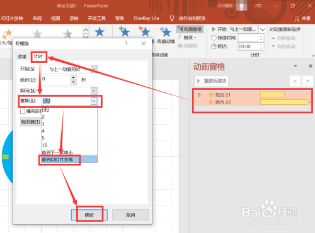
Task: Click the ribbon 延迟 field showing 00.00
Action: point(248,46)
